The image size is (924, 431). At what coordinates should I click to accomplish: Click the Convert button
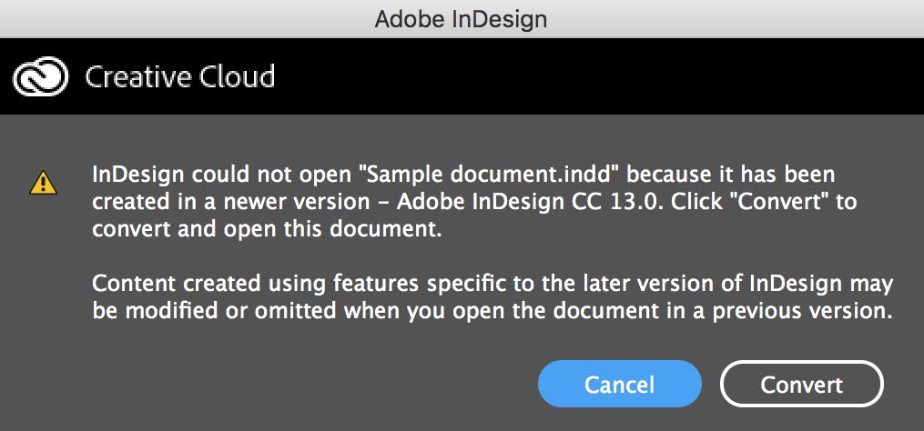point(801,384)
